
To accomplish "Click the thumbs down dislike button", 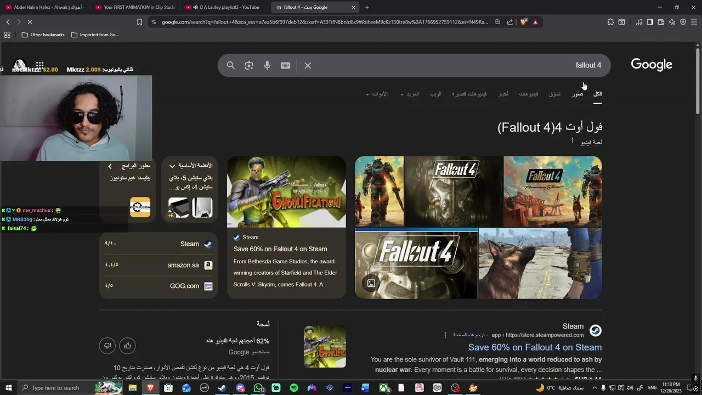I will [107, 346].
